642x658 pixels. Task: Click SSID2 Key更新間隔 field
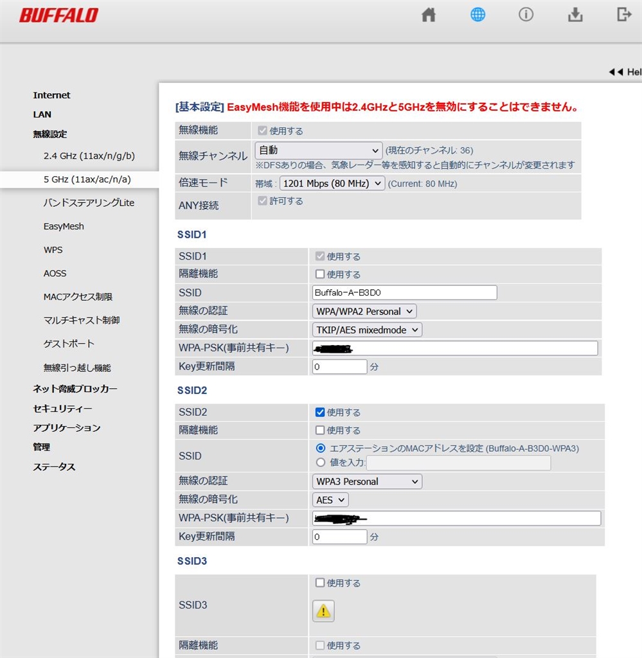tap(339, 537)
